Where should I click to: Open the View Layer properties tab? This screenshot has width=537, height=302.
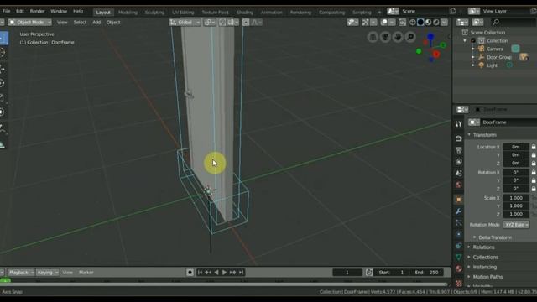coord(459,162)
